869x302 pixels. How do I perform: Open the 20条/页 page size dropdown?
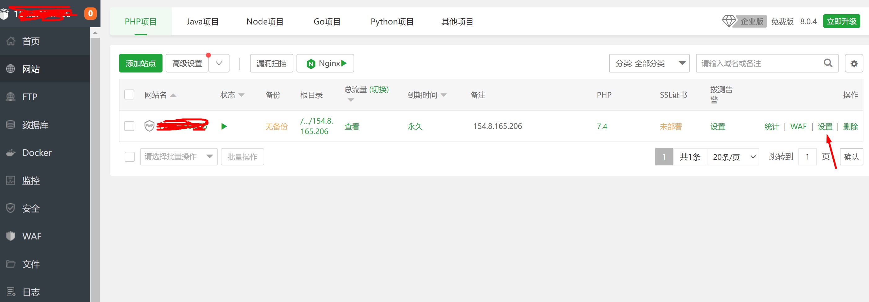point(733,157)
